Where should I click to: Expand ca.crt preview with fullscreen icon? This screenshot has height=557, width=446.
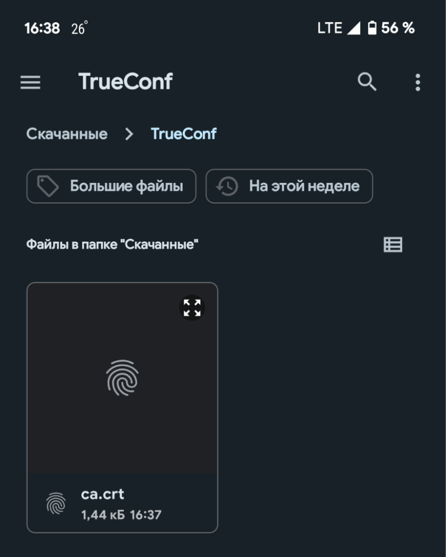(192, 308)
